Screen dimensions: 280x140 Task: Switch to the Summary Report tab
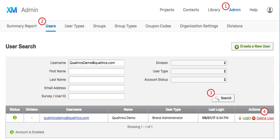coord(21,26)
